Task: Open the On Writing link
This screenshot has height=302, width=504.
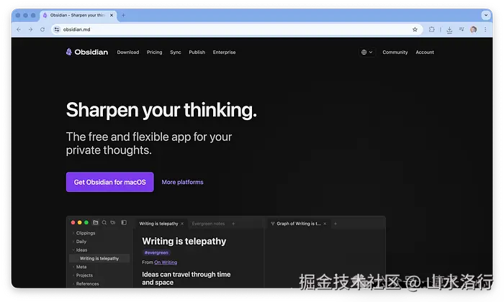Action: 166,262
